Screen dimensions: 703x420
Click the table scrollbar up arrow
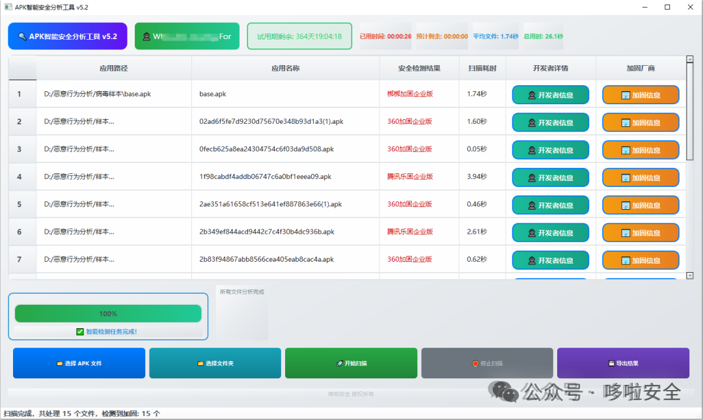[x=690, y=59]
